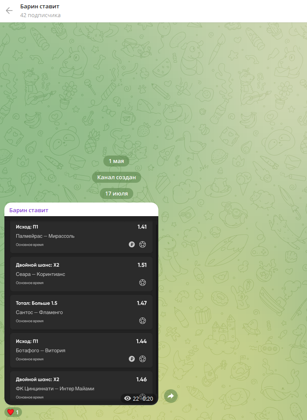Open the Барин ставит channel info from header
This screenshot has width=307, height=420.
(40, 7)
